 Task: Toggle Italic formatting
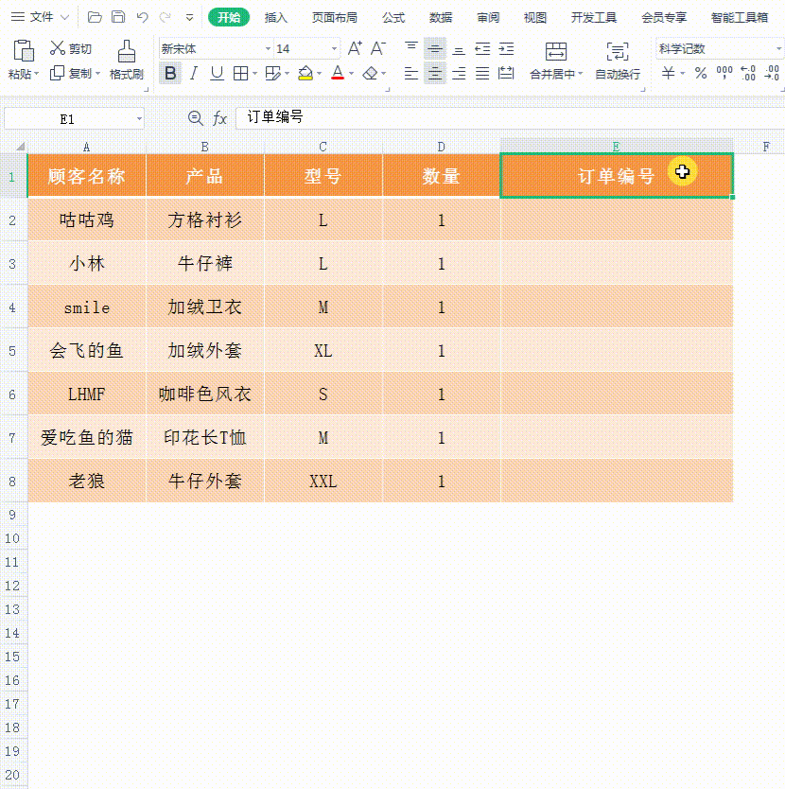pyautogui.click(x=194, y=73)
